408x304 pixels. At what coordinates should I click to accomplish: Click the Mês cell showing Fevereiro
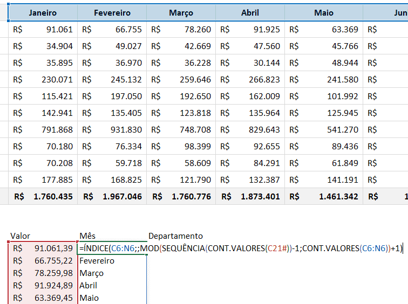(x=112, y=260)
